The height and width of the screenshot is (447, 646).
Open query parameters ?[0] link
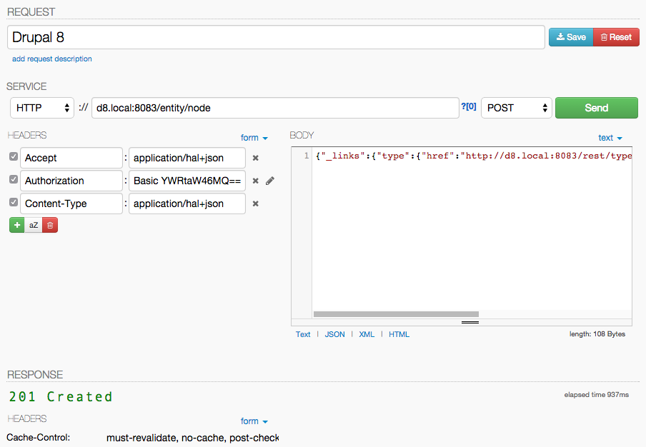click(x=469, y=106)
